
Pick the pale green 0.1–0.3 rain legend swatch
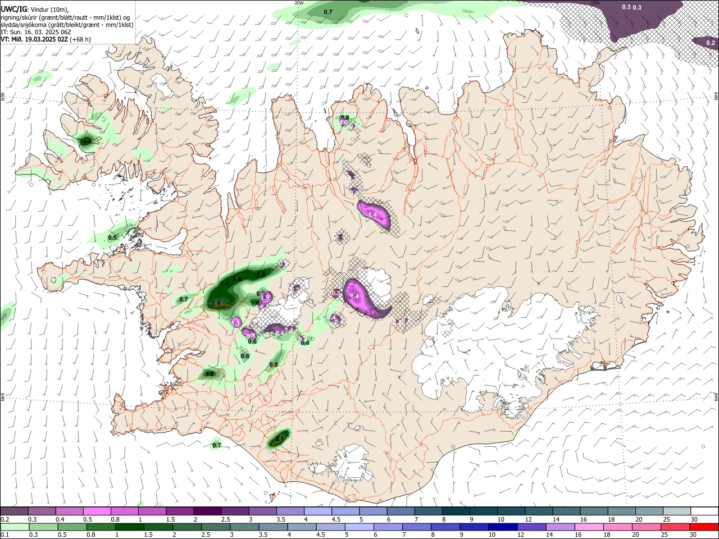coord(14,527)
